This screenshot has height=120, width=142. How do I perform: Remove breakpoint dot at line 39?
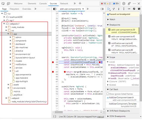click(x=53, y=62)
